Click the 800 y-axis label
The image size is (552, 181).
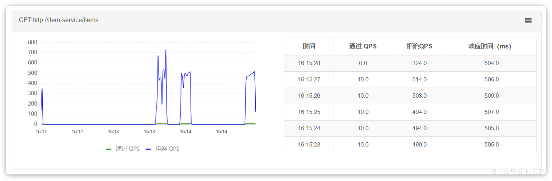coord(33,42)
